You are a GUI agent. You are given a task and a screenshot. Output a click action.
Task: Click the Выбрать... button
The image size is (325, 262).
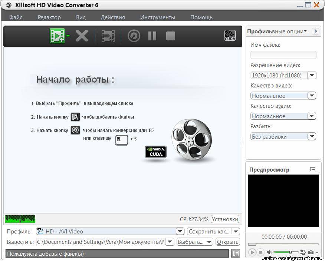191,242
